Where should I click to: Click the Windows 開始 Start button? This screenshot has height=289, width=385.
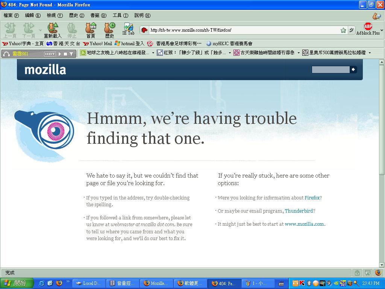tap(17, 283)
